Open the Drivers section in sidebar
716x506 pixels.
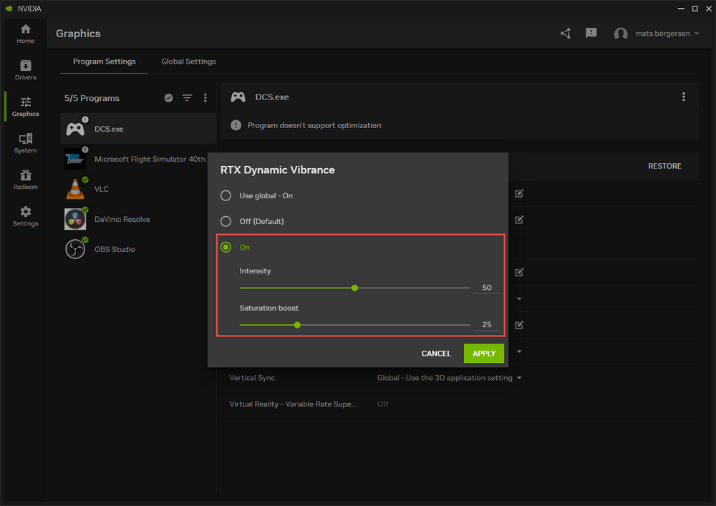tap(25, 69)
